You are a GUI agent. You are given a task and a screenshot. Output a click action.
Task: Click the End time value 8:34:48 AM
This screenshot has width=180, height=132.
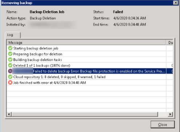pos(130,24)
